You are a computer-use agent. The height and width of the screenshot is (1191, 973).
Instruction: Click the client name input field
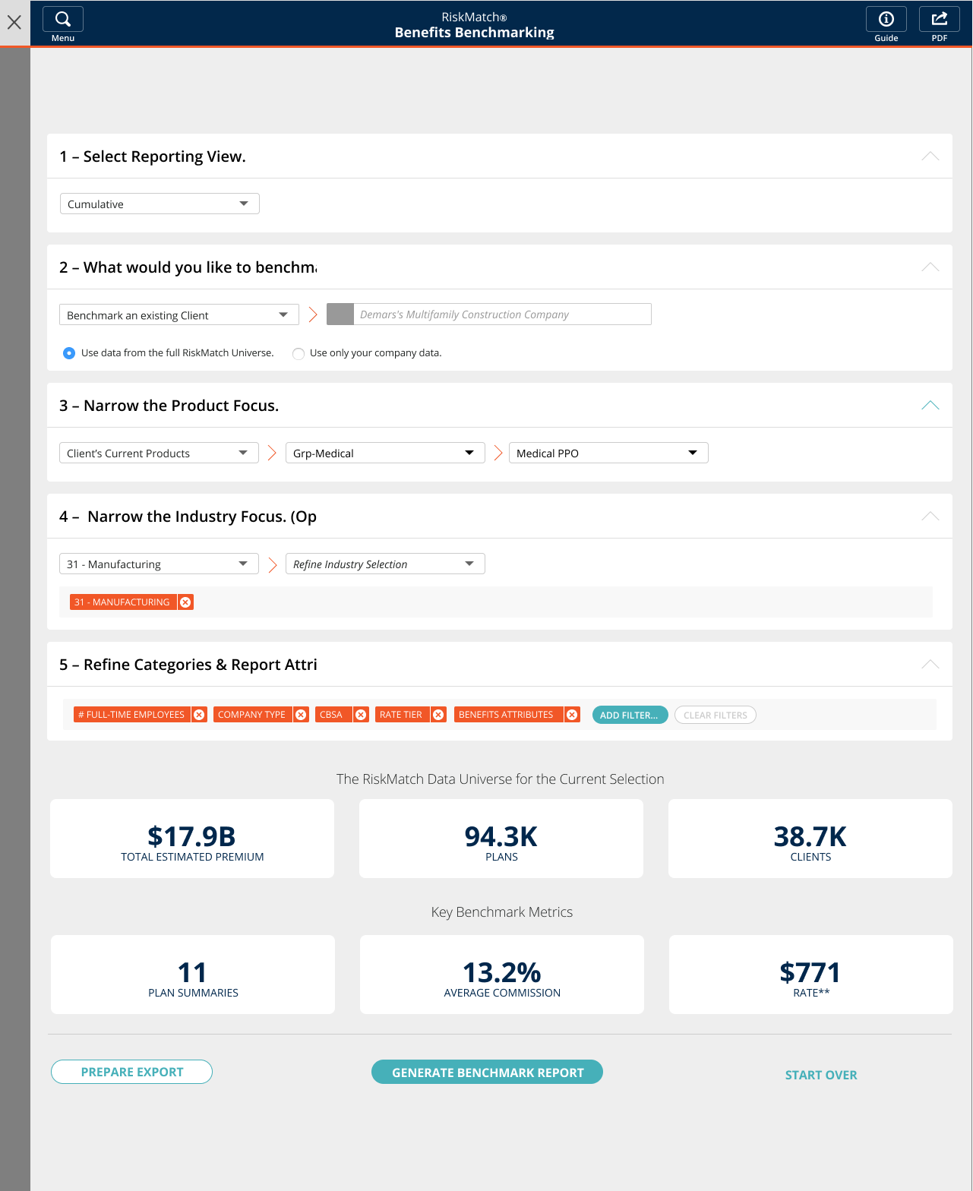pyautogui.click(x=502, y=314)
